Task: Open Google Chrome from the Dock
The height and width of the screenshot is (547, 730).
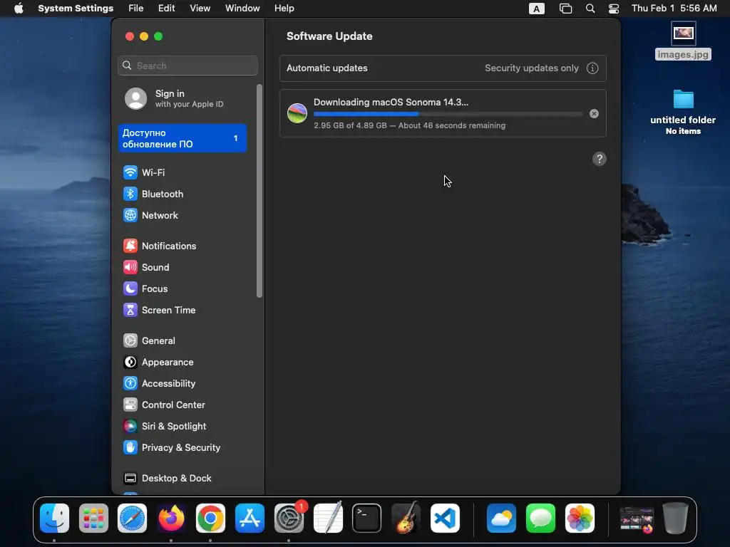Action: point(210,519)
